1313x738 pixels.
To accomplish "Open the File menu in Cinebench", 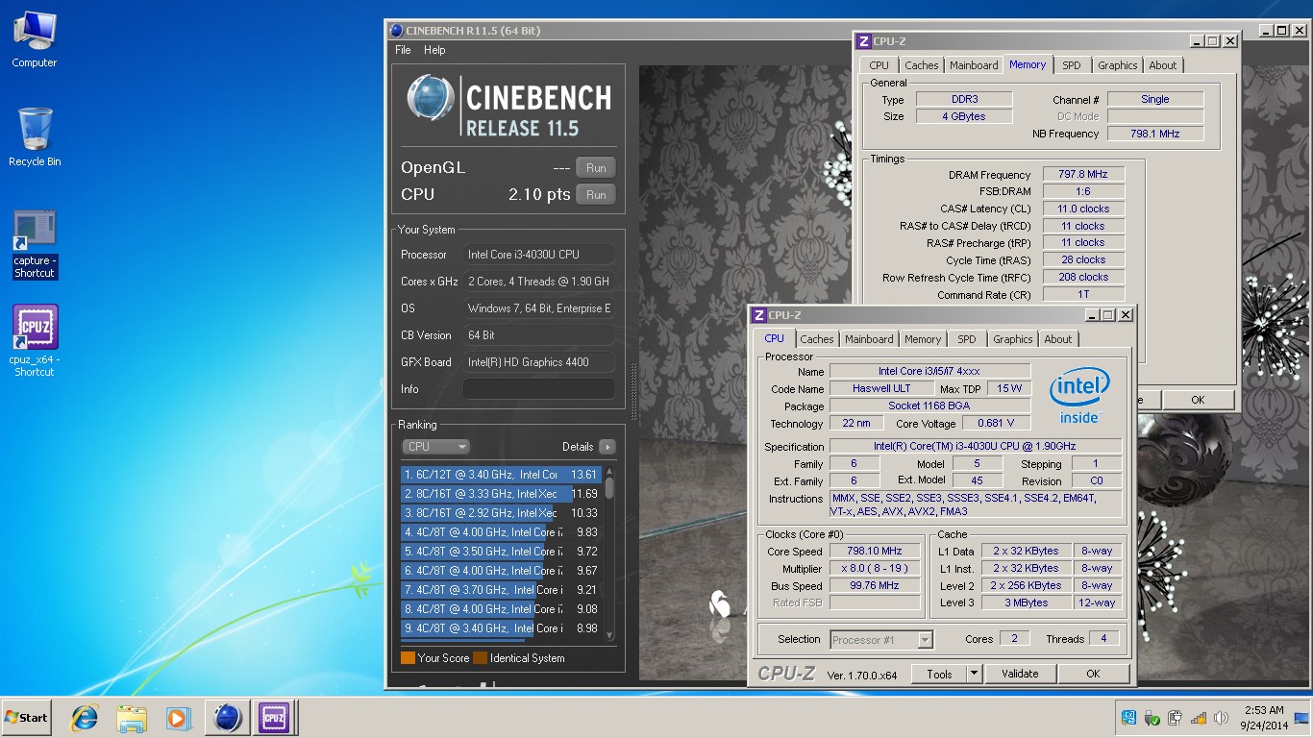I will coord(403,50).
